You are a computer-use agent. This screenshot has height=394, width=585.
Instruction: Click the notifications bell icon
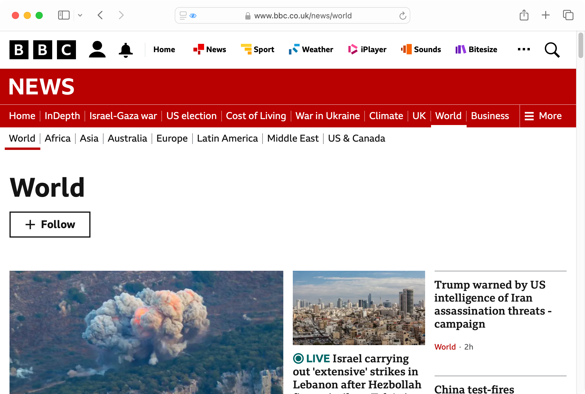tap(125, 50)
